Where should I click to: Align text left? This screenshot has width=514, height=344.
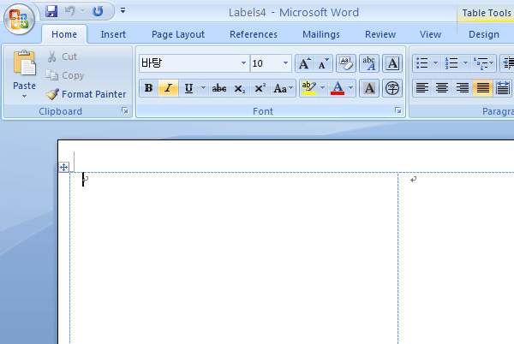coord(422,88)
